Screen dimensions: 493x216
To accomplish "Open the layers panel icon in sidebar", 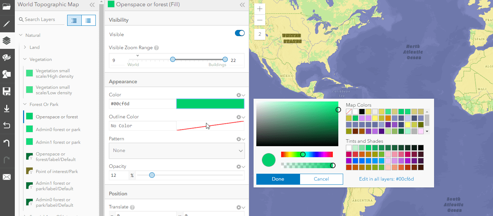I will (x=7, y=41).
